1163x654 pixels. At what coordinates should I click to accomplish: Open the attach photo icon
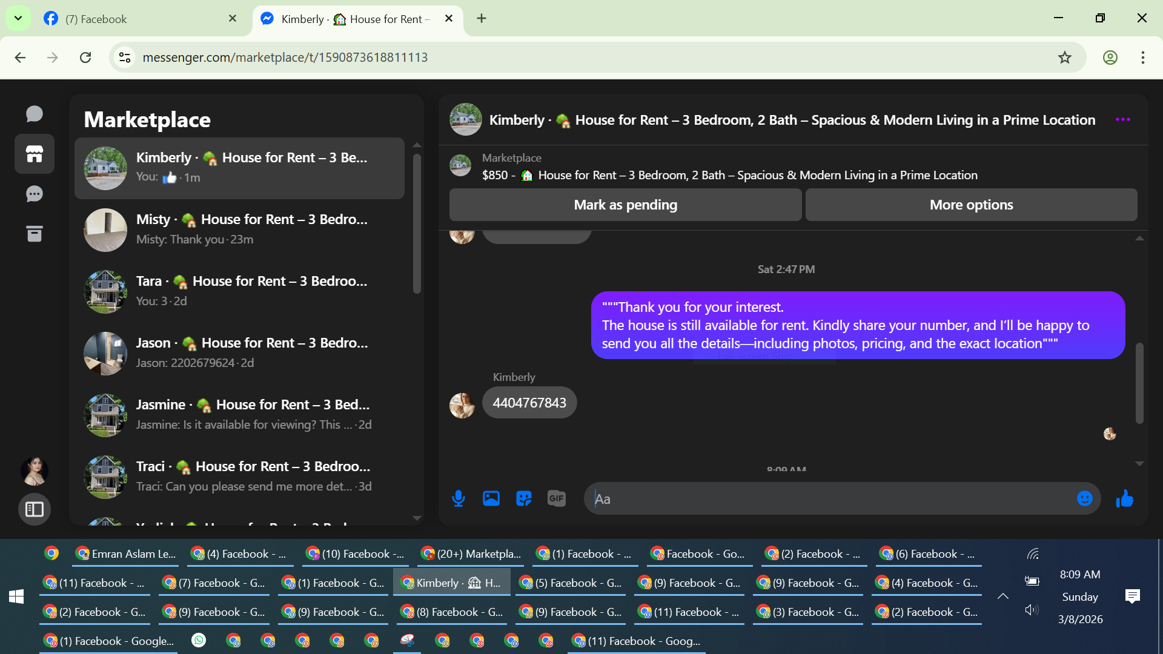pos(491,498)
